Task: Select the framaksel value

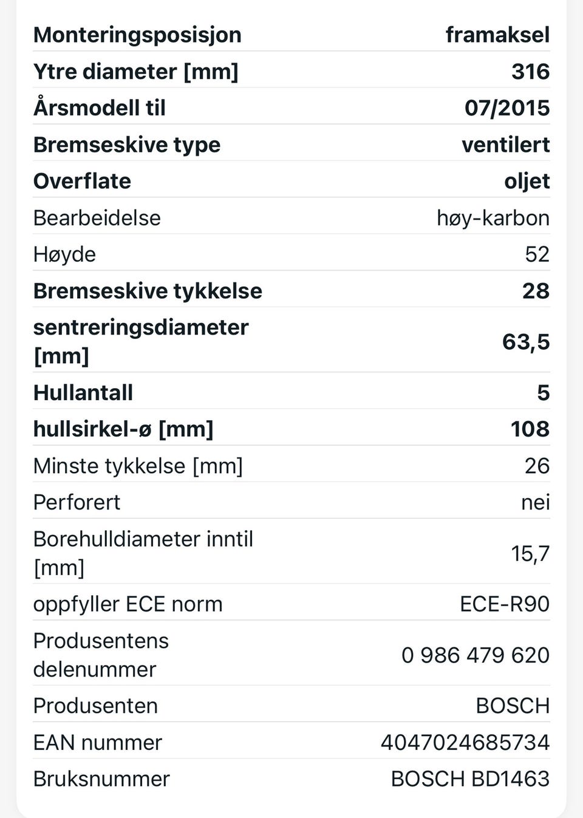Action: pyautogui.click(x=497, y=35)
